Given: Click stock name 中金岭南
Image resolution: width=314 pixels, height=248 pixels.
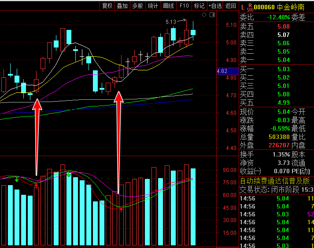Looking at the screenshot, I should pyautogui.click(x=291, y=7).
